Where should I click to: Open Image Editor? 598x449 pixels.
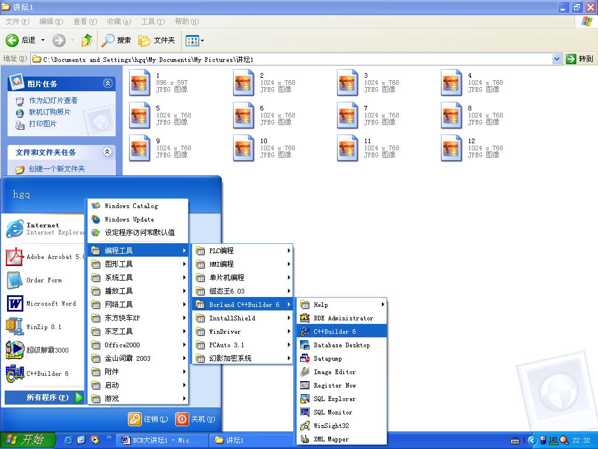click(341, 371)
